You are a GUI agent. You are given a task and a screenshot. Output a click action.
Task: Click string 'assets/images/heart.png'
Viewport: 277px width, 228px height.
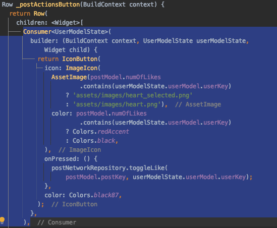pos(117,104)
